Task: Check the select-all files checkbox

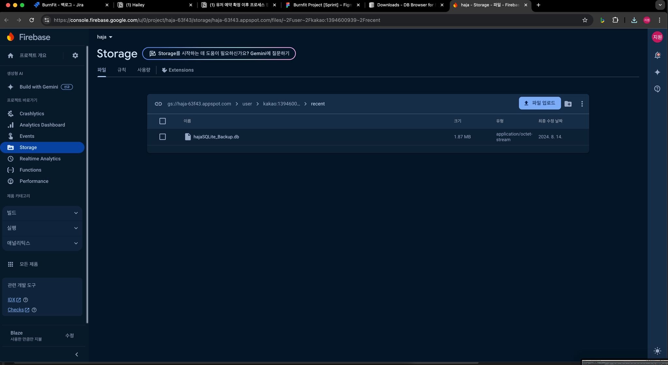Action: tap(162, 121)
